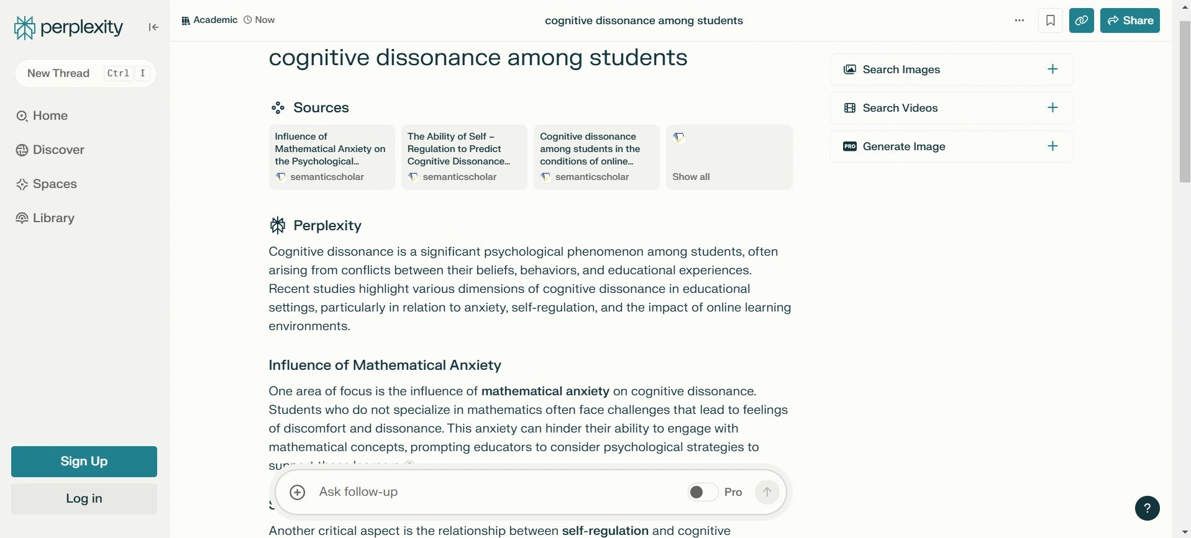Click the Sign Up button

[84, 462]
